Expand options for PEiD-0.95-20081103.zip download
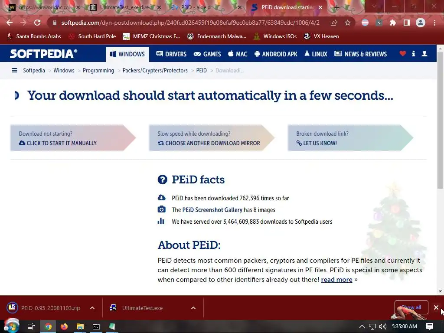Viewport: 444px width, 333px height. tap(92, 308)
